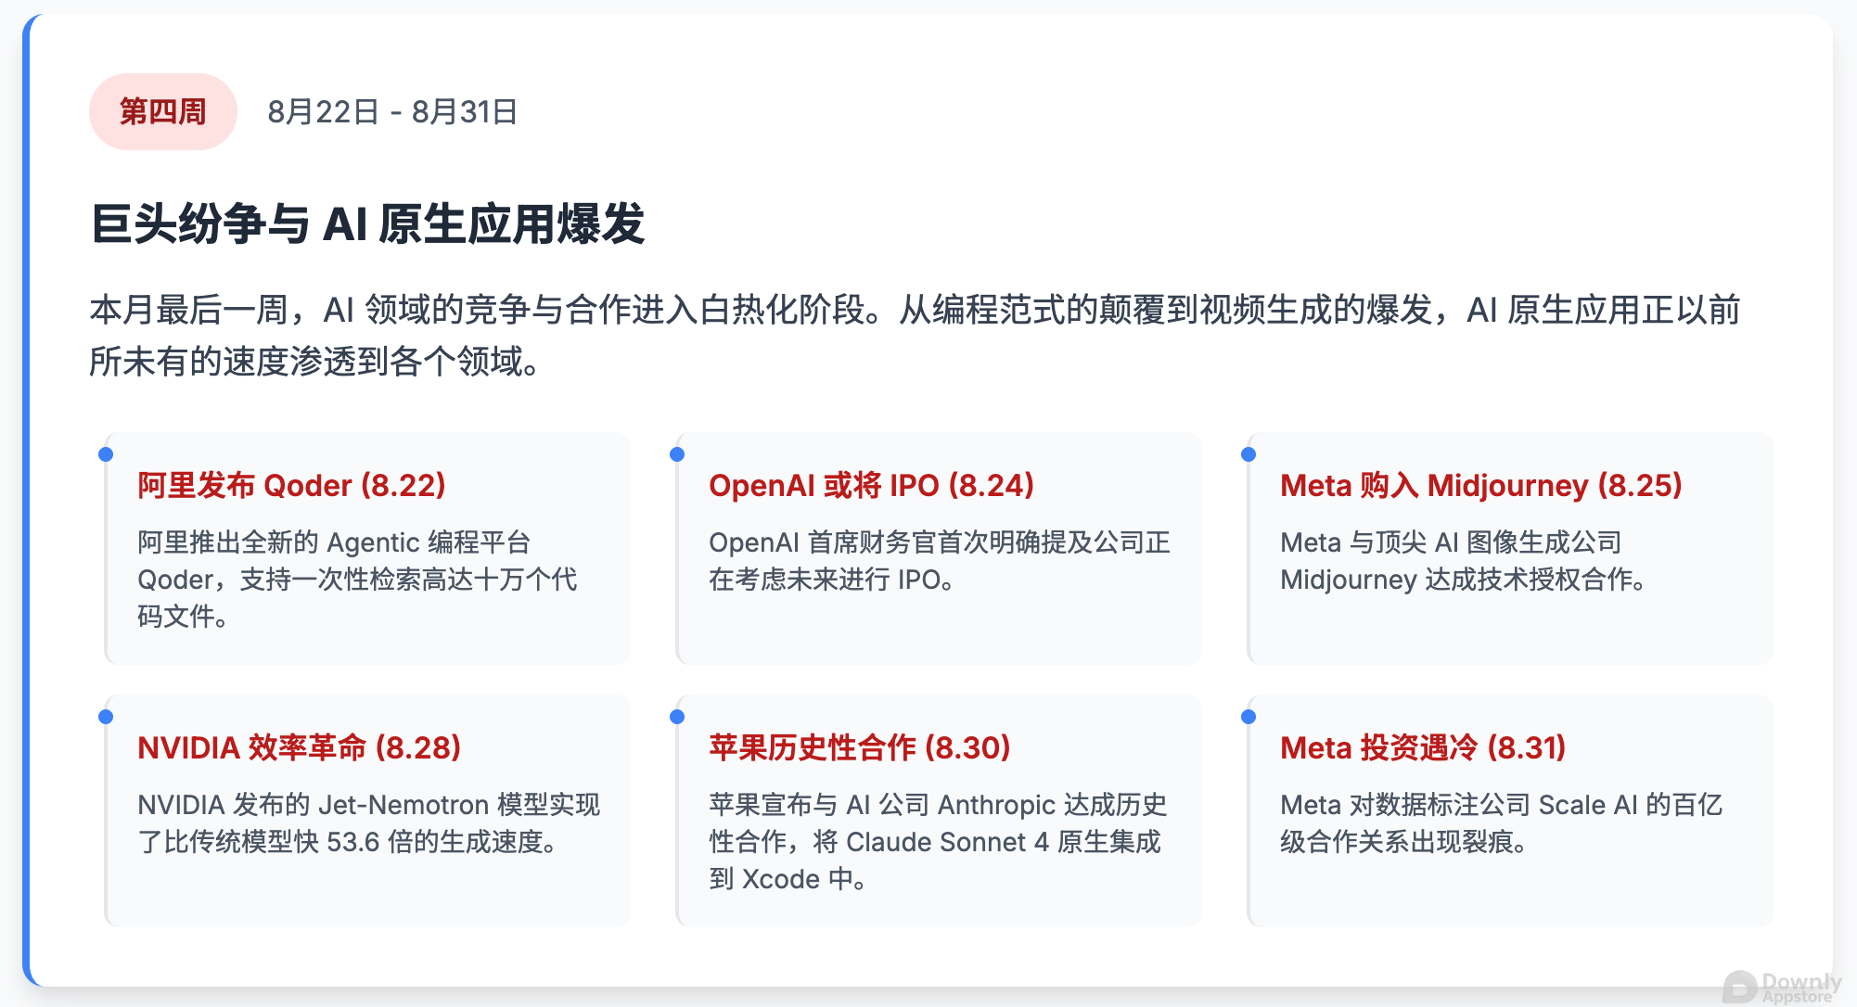
Task: Click the blue dot on 苹果历史性合作 card
Action: tap(677, 717)
